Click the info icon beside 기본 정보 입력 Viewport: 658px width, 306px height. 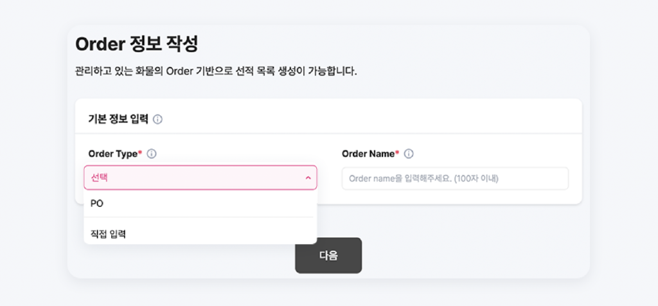[158, 120]
